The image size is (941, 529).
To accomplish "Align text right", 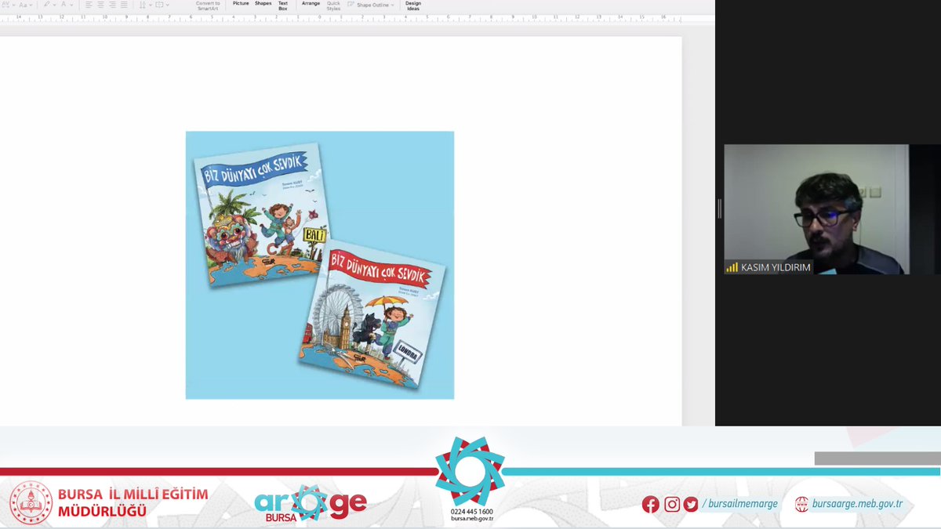I will [x=112, y=5].
